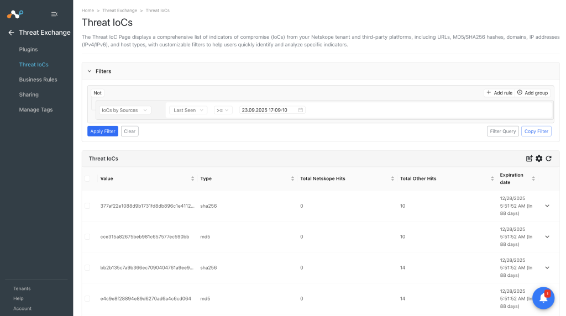Click the Filter Query button

point(503,131)
